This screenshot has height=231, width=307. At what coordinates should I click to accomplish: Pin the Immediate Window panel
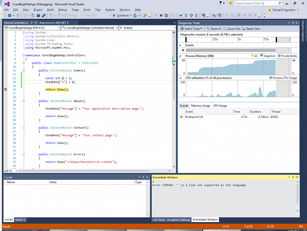[x=293, y=177]
